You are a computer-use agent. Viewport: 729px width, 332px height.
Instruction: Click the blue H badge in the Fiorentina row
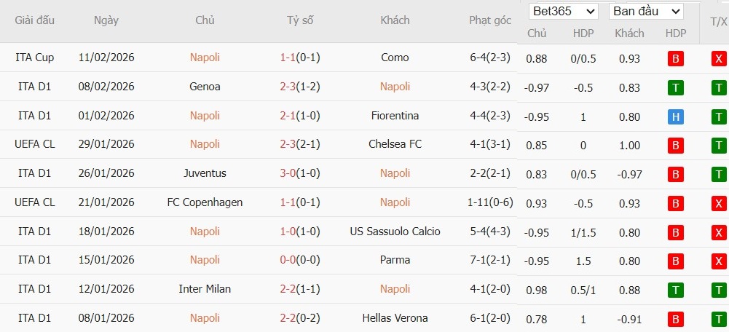click(x=675, y=116)
